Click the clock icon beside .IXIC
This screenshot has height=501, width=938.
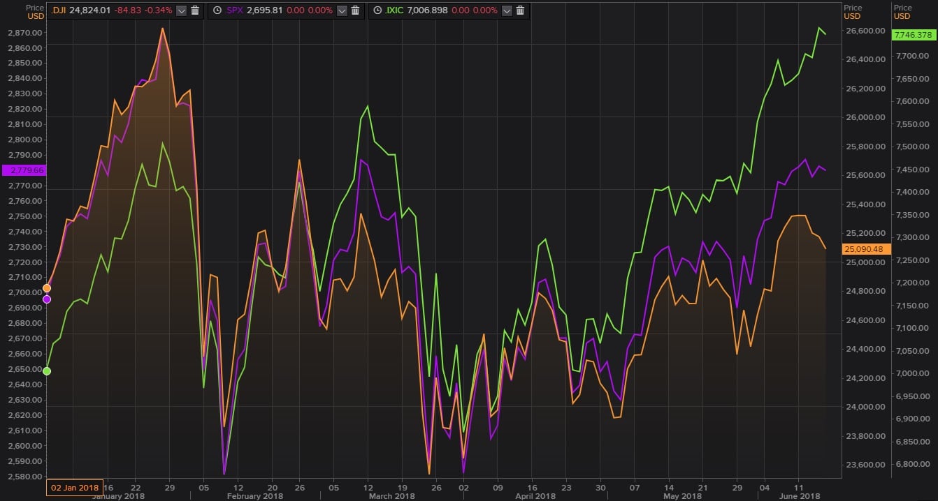(x=377, y=10)
